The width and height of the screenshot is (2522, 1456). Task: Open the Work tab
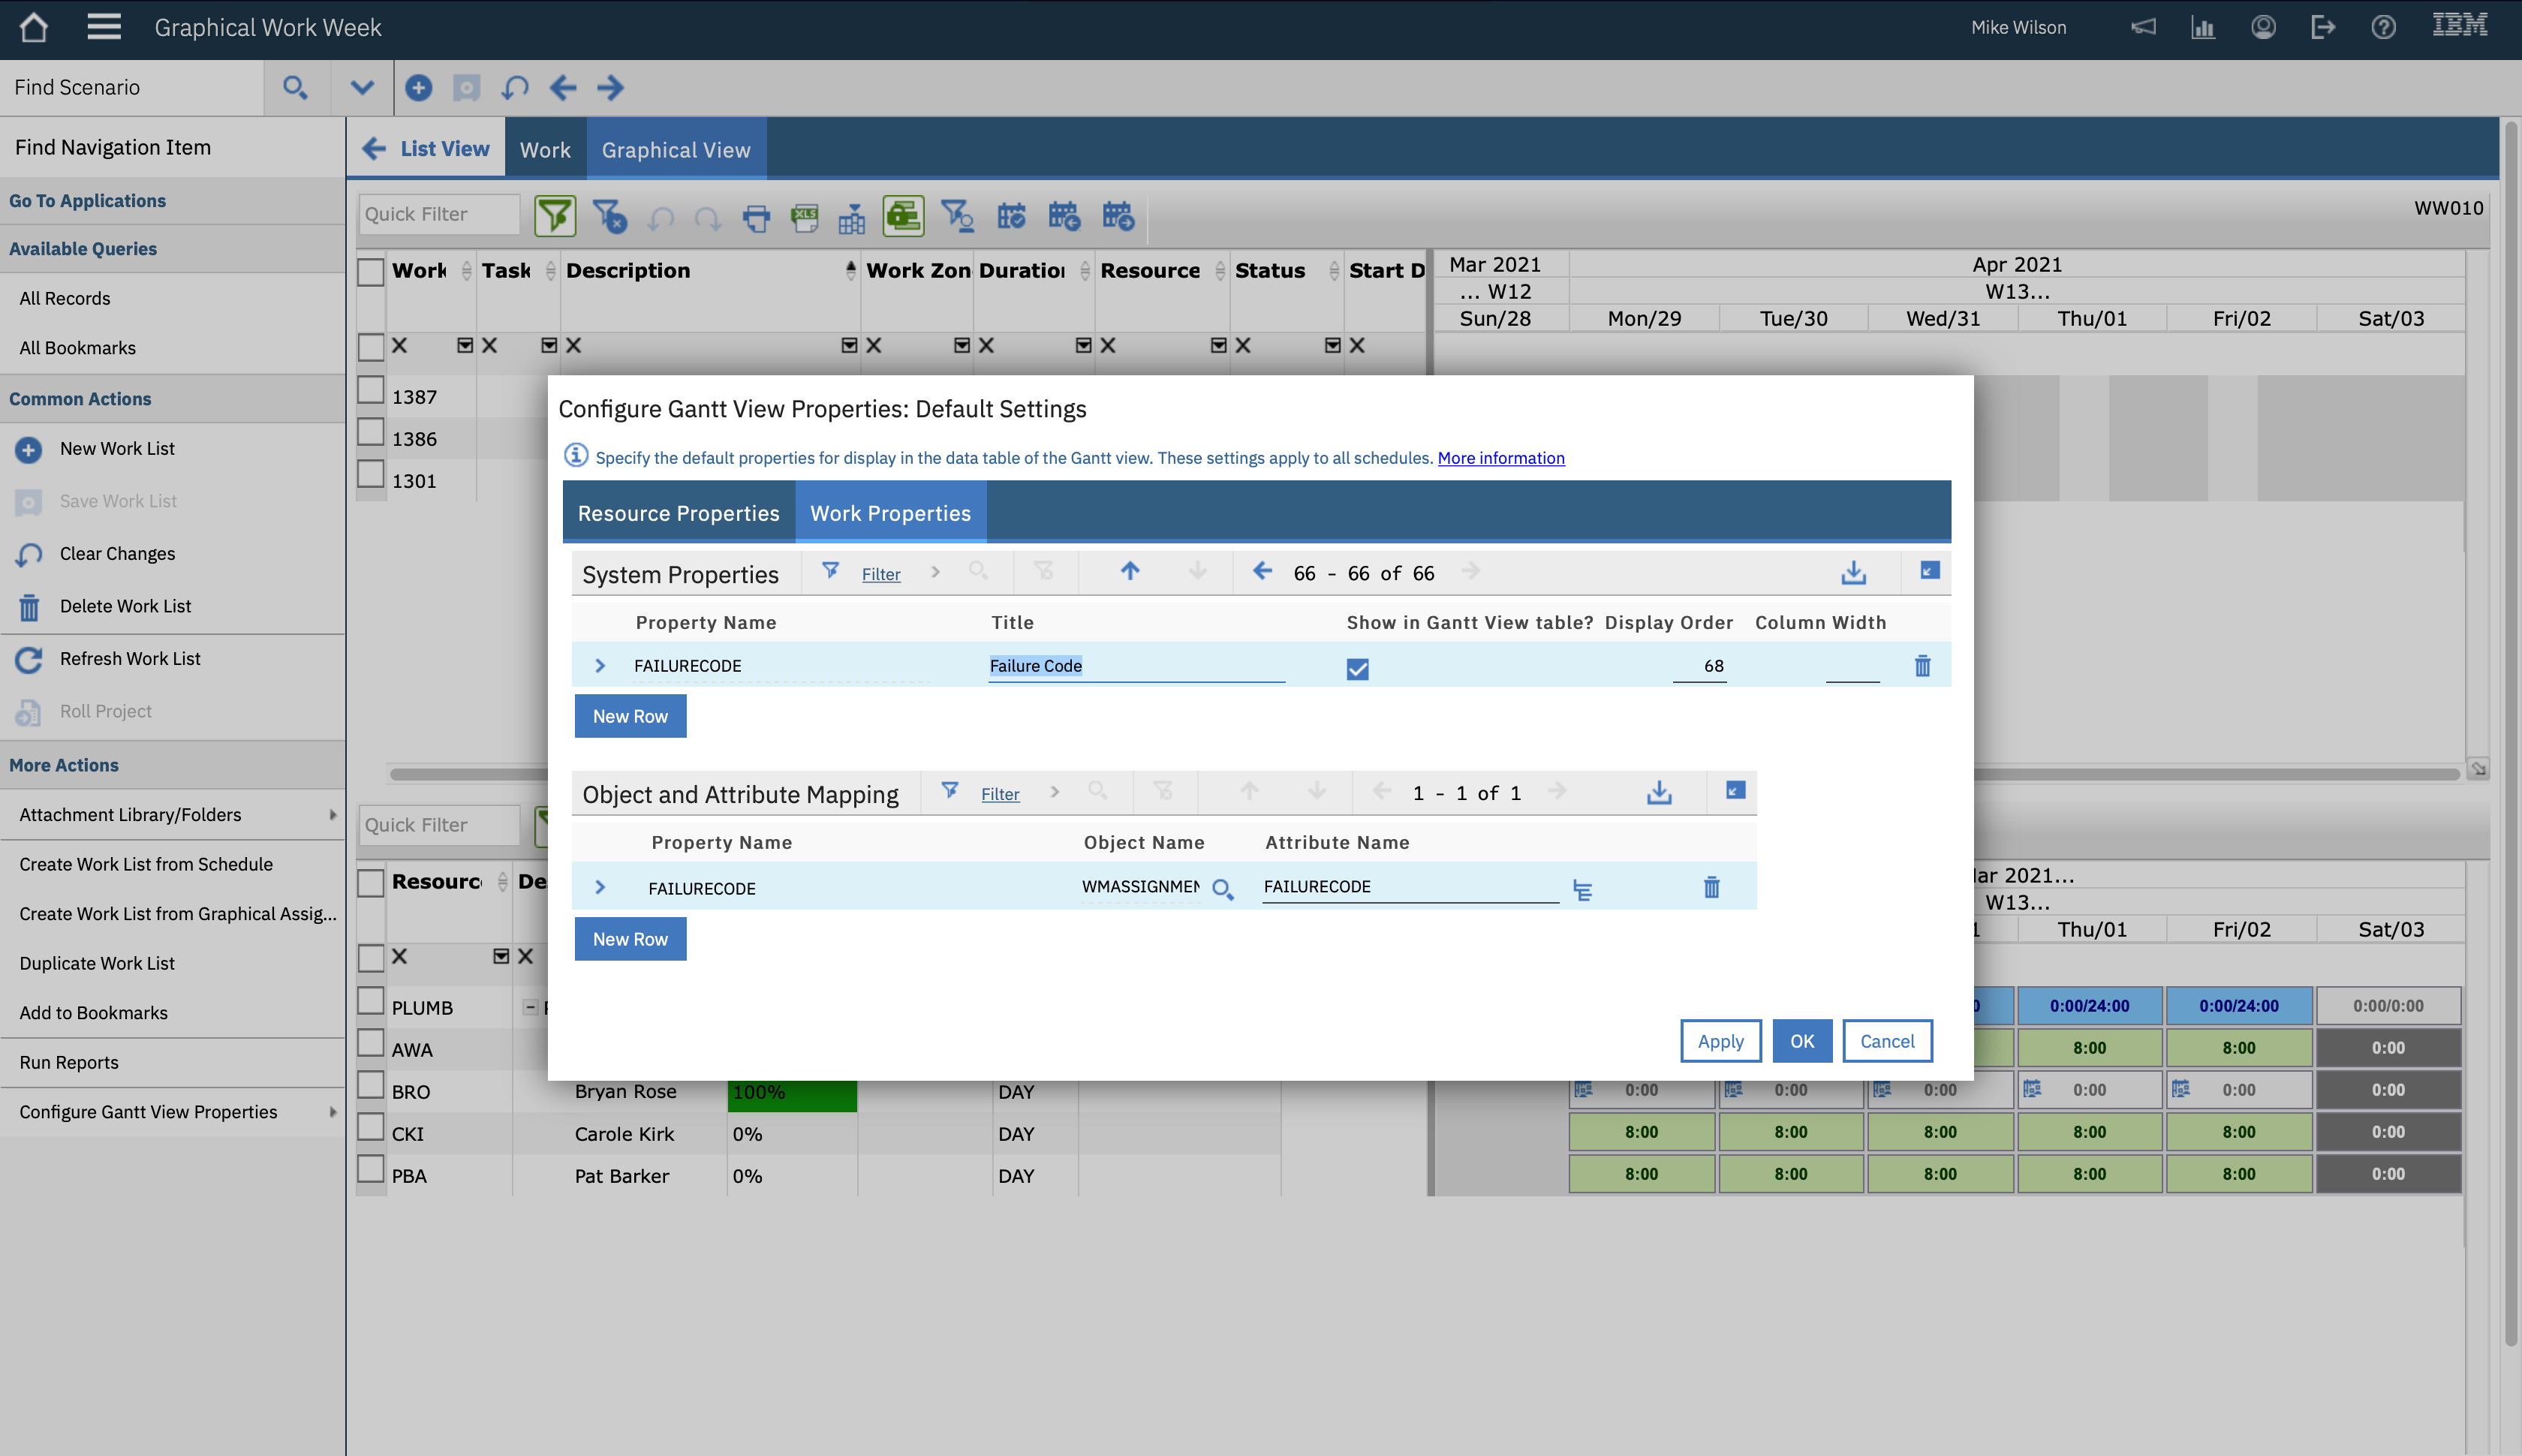pos(545,150)
